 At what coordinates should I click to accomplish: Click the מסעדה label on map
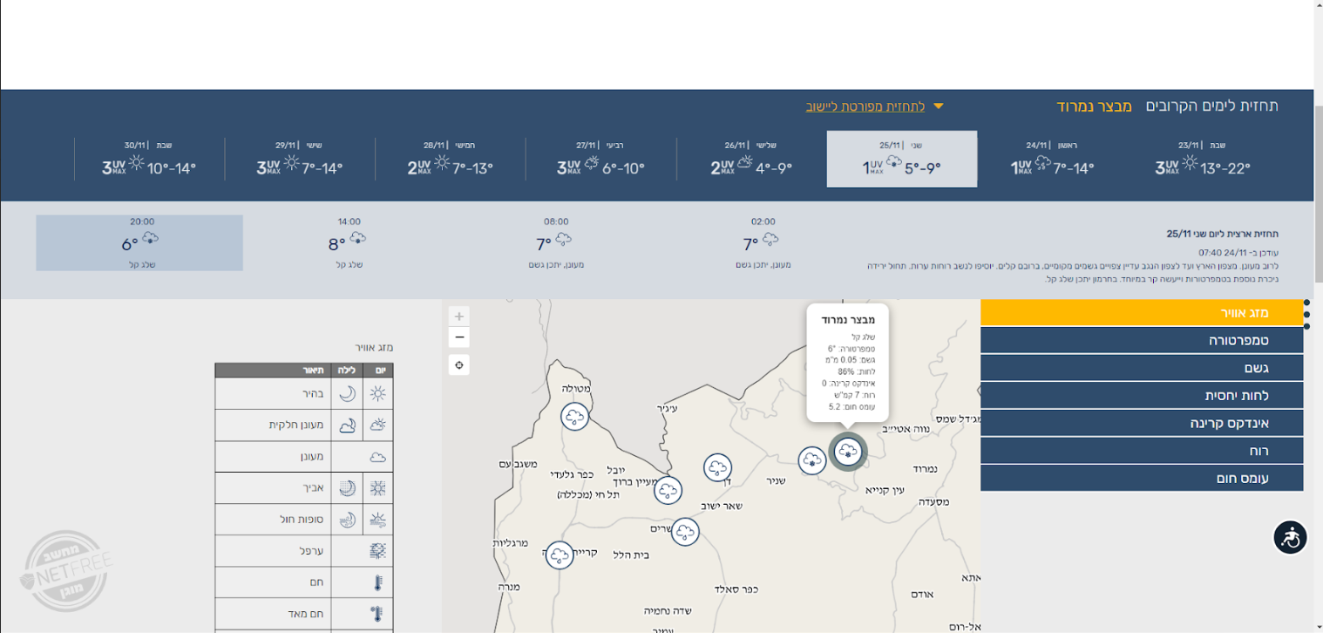(933, 501)
